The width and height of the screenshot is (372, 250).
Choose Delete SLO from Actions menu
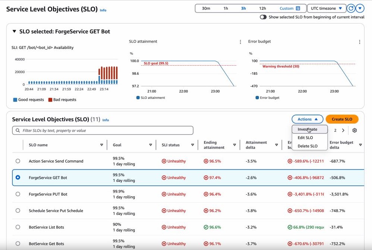[x=307, y=146]
